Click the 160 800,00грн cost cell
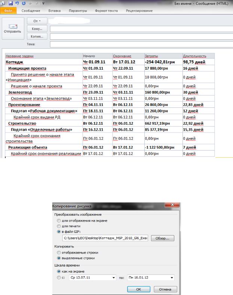Screen dimensions: 233x295 tap(163, 92)
